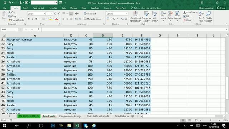Toggle align text right
Viewport: 229px width, 129px height.
click(x=71, y=19)
